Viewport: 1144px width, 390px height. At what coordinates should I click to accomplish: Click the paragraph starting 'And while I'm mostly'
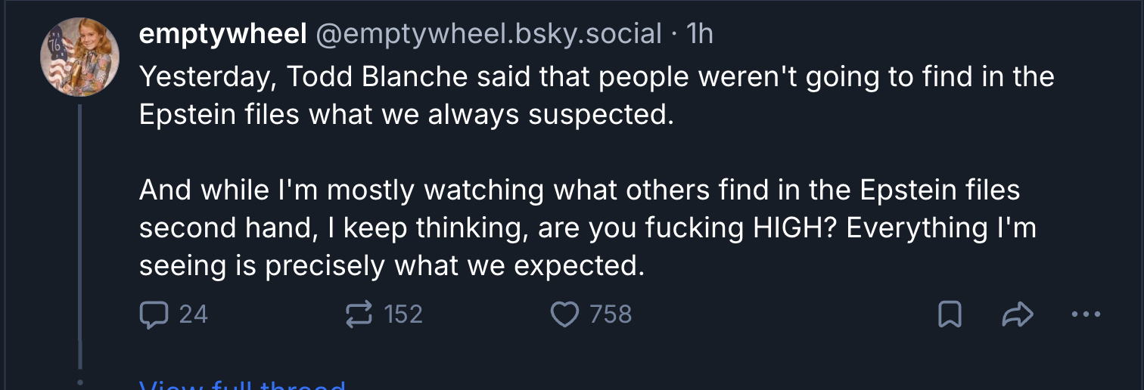tap(580, 190)
